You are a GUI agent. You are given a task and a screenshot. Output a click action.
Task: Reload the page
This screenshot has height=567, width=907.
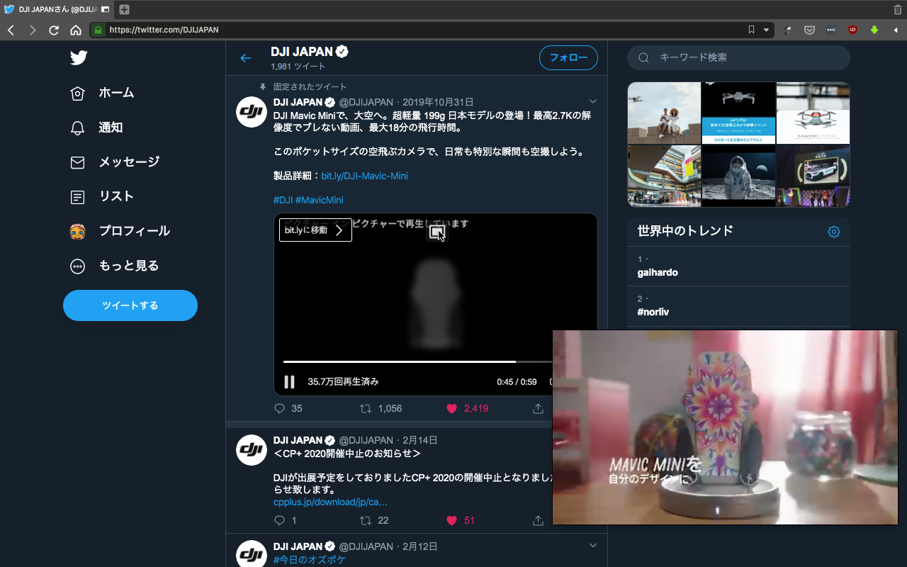(54, 30)
